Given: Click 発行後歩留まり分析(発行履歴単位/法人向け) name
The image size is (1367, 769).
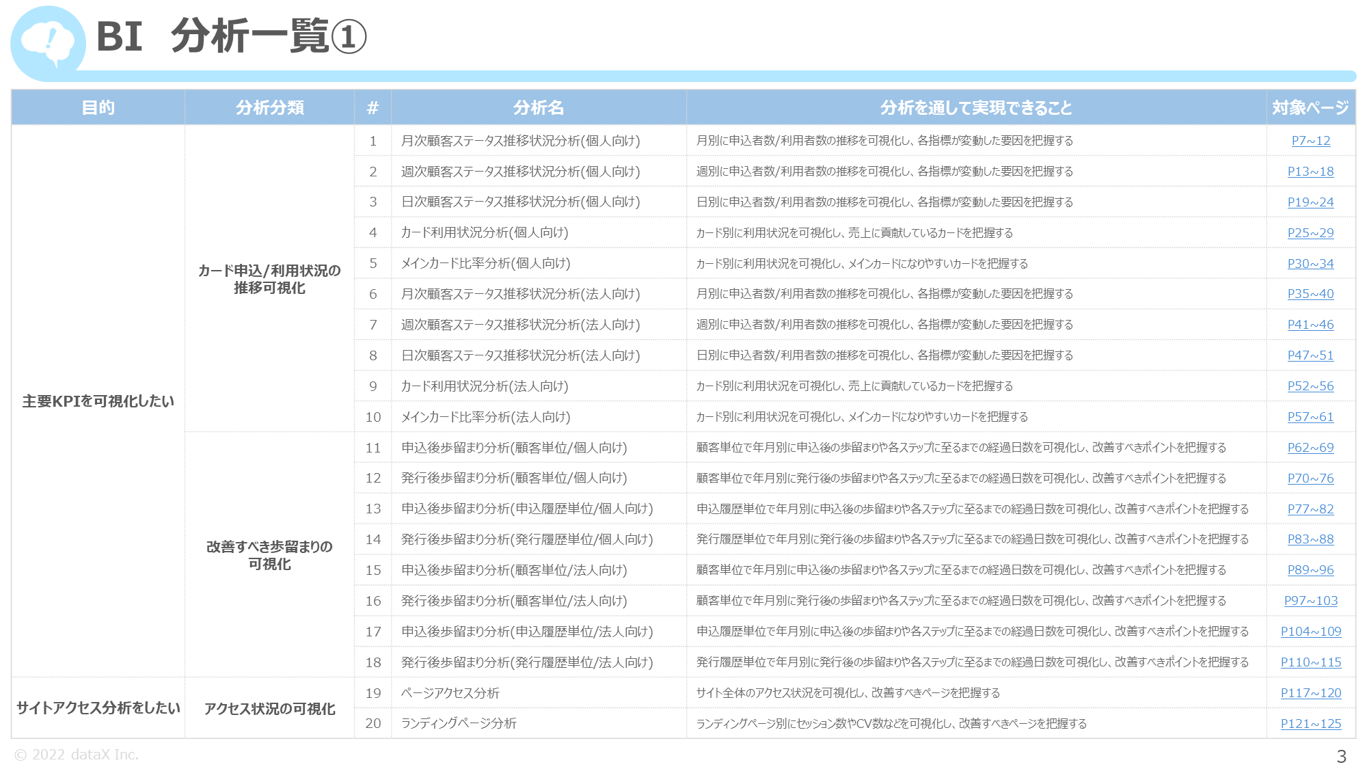Looking at the screenshot, I should click(x=527, y=662).
